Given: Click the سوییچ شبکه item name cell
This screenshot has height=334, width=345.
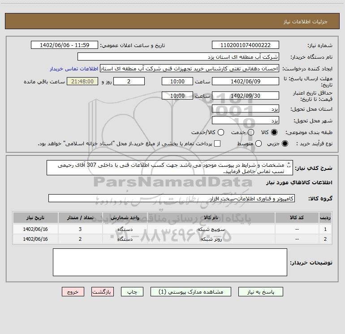Looking at the screenshot, I should pyautogui.click(x=211, y=229).
